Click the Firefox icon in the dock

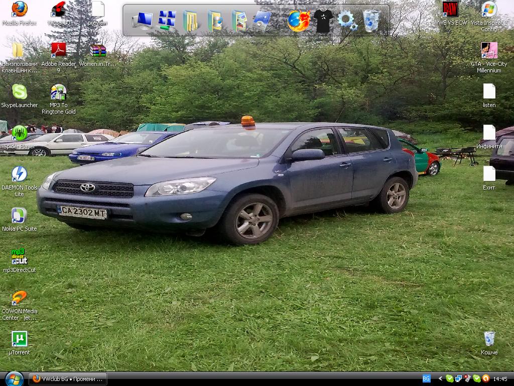(x=298, y=21)
